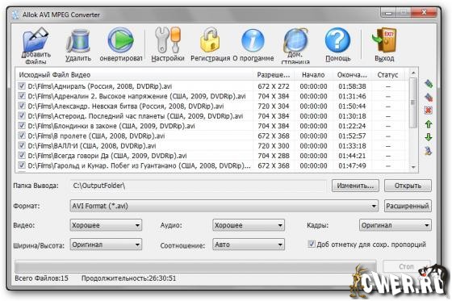Click the Папка Вывода path field
The height and width of the screenshot is (301, 452).
pyautogui.click(x=199, y=186)
